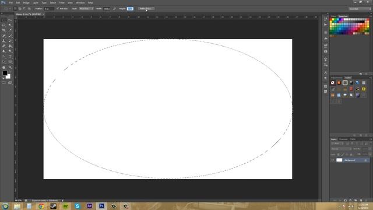Switch to the Channels tab
Screen dimensions: 373x210
[x=343, y=139]
